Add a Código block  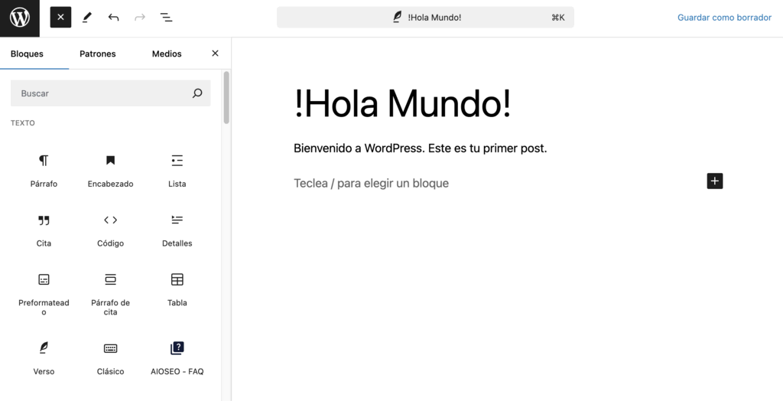tap(110, 230)
